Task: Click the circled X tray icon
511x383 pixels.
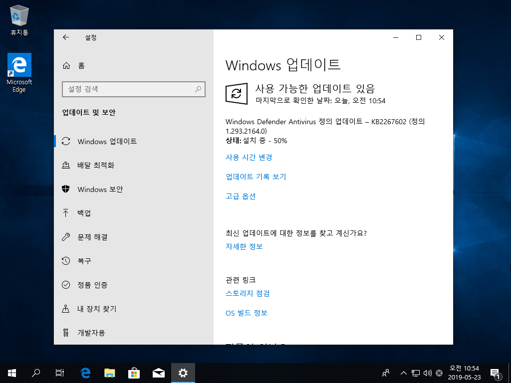Action: (439, 373)
